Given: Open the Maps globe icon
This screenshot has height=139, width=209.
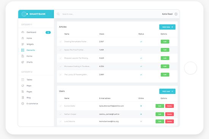Looking at the screenshot, I should pyautogui.click(x=23, y=85).
